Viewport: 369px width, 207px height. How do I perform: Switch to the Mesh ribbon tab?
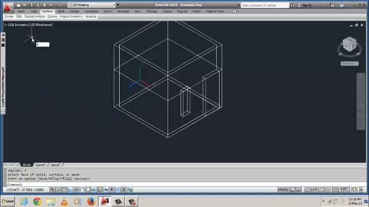tap(61, 11)
